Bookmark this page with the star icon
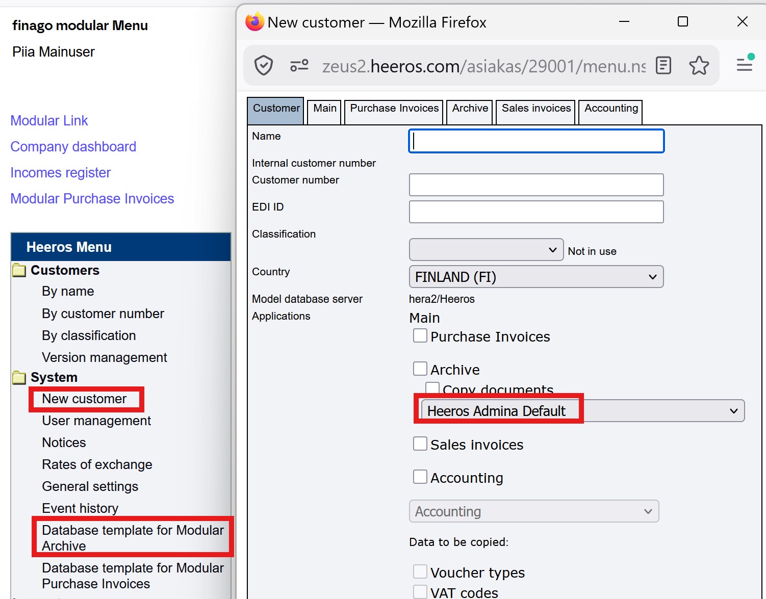The height and width of the screenshot is (599, 766). point(699,66)
